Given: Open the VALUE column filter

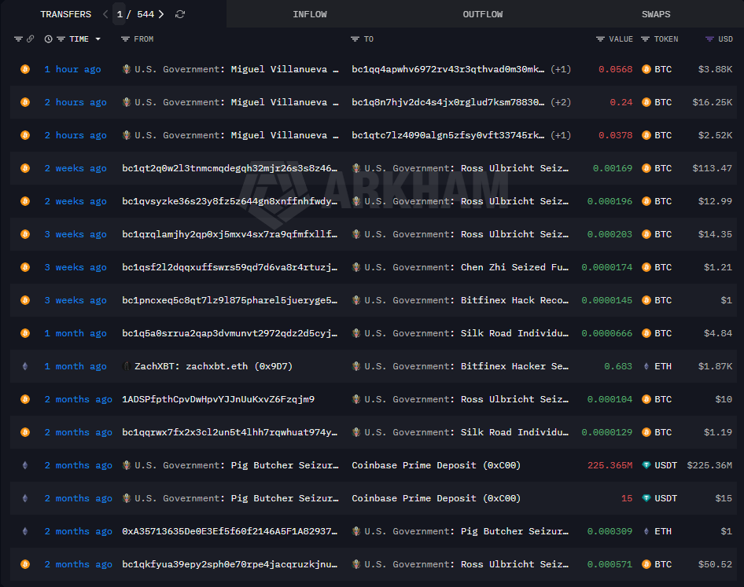Looking at the screenshot, I should tap(600, 39).
